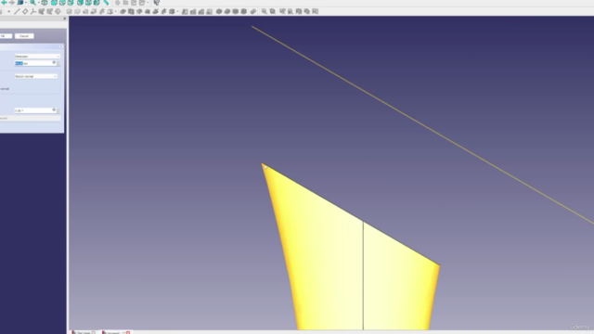
Task: Create a datum line
Action: 17,12
